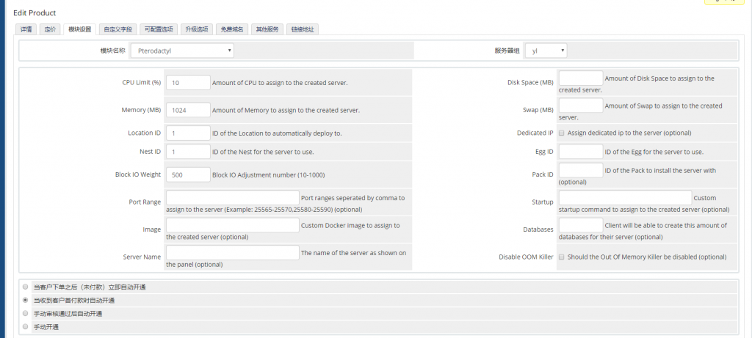Image resolution: width=752 pixels, height=338 pixels.
Task: Click into the Egg ID field
Action: tap(580, 152)
